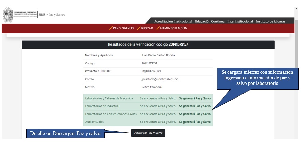Click the Resultados de la verificación header

pyautogui.click(x=148, y=44)
